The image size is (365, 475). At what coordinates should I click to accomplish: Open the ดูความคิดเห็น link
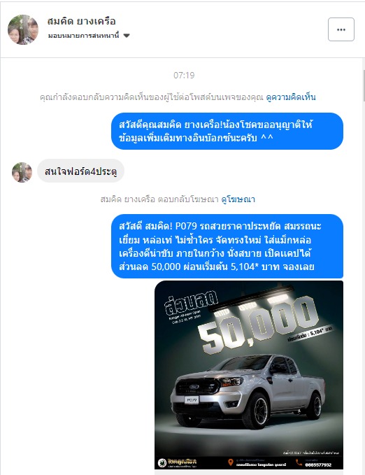pos(291,97)
